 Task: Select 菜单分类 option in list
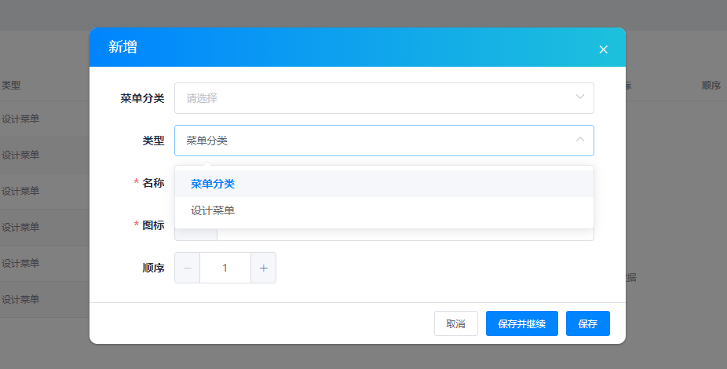pos(384,184)
